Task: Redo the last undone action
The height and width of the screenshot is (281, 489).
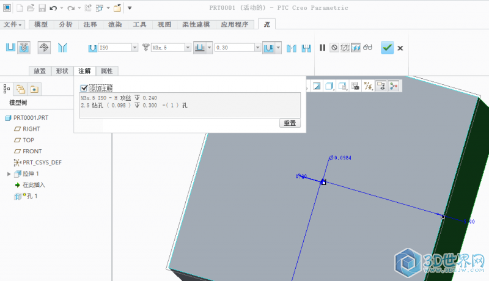Action: [x=71, y=8]
